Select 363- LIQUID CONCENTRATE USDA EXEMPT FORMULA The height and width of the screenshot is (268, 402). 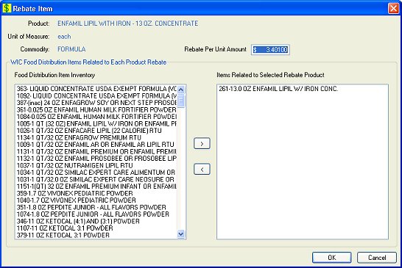[96, 89]
